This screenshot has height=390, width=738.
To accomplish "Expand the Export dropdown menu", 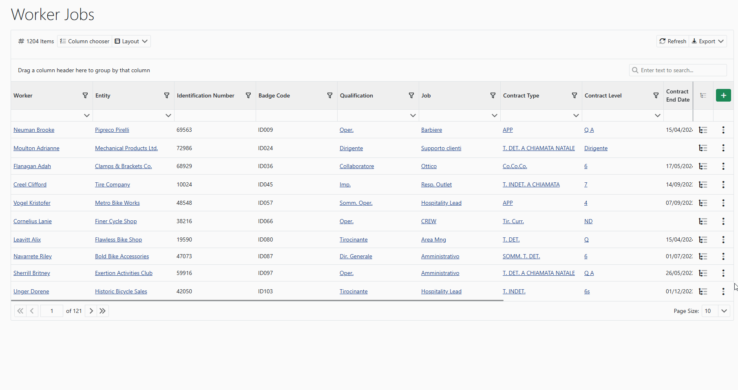I will [708, 41].
